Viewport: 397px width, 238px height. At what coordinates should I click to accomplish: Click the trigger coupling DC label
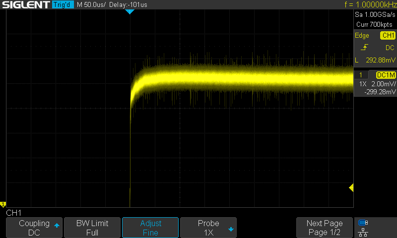coord(390,48)
